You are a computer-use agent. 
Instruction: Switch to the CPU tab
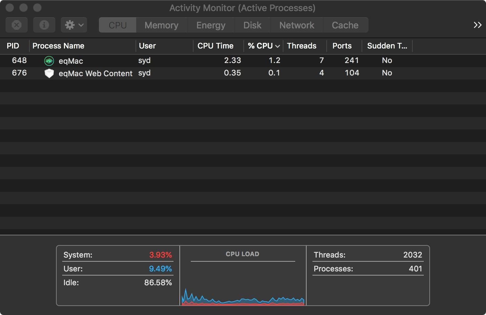point(118,25)
